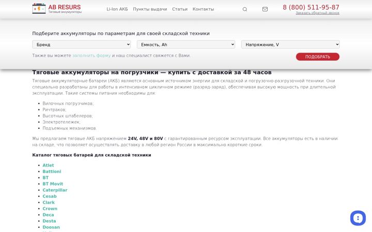Click list item 'Подъемных механизмов'
The width and height of the screenshot is (372, 232).
pos(70,128)
